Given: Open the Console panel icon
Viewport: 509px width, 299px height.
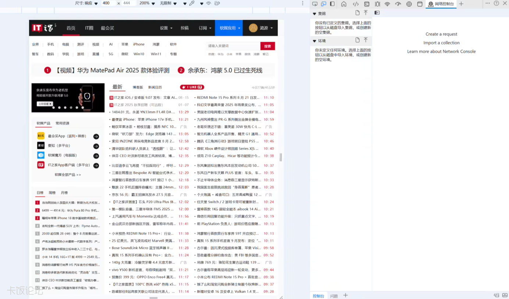Looking at the screenshot, I should click(x=367, y=4).
